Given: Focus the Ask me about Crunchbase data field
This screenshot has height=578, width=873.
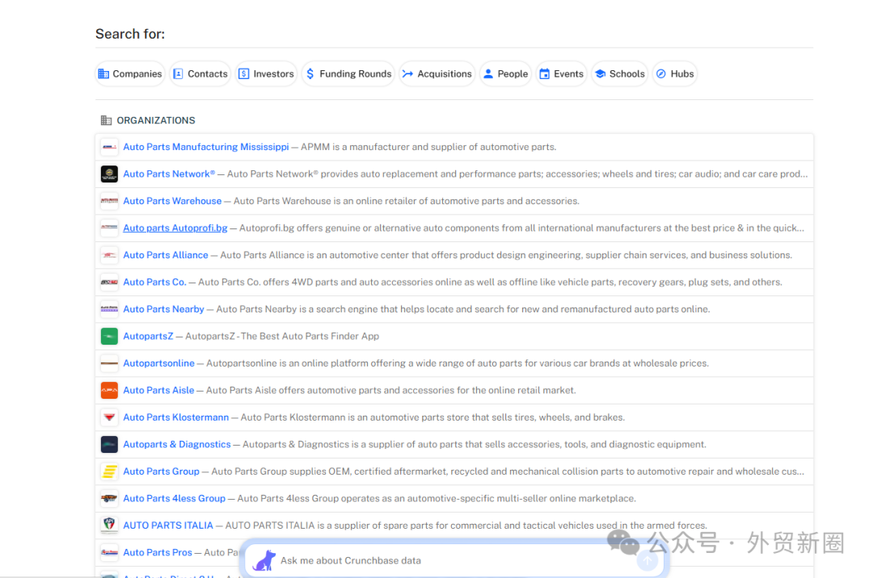Looking at the screenshot, I should click(453, 560).
